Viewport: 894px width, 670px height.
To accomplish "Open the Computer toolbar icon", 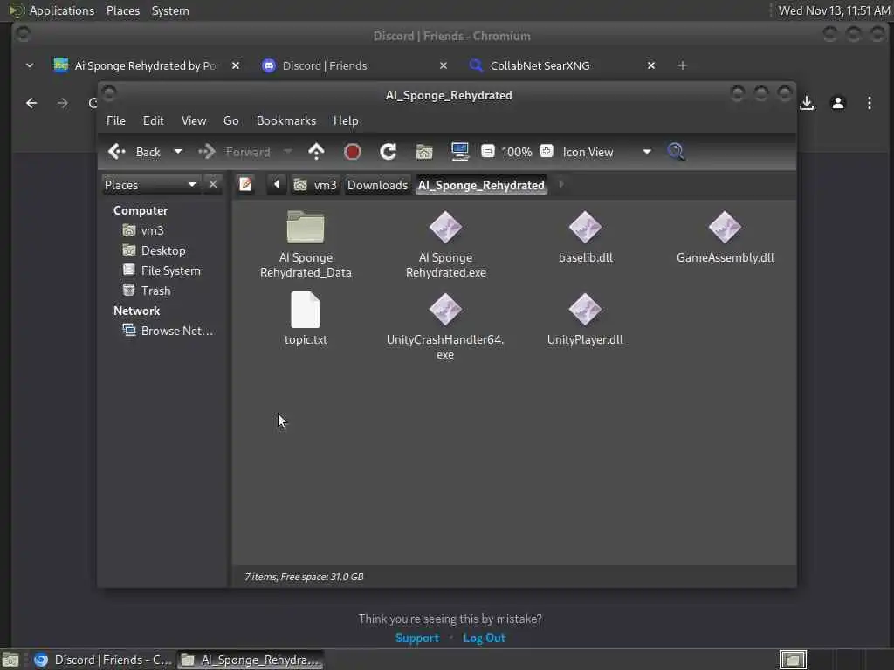I will [x=459, y=152].
